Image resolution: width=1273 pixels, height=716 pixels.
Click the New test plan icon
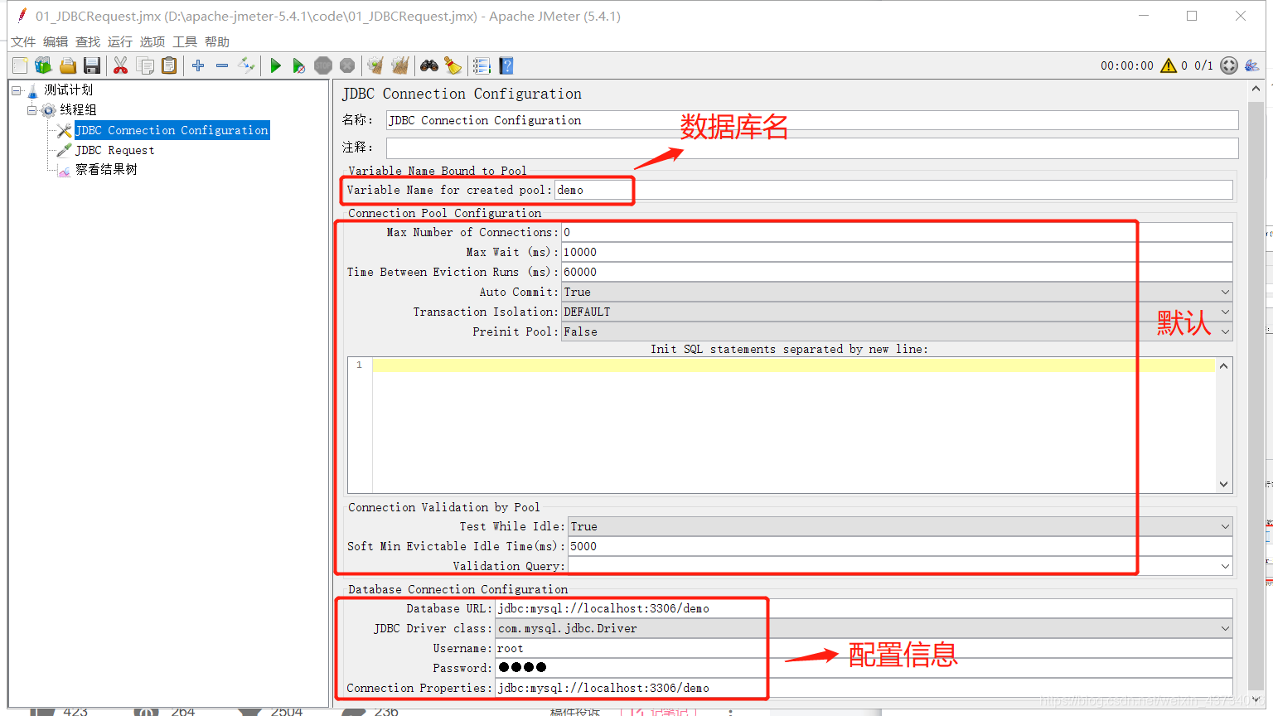click(20, 65)
